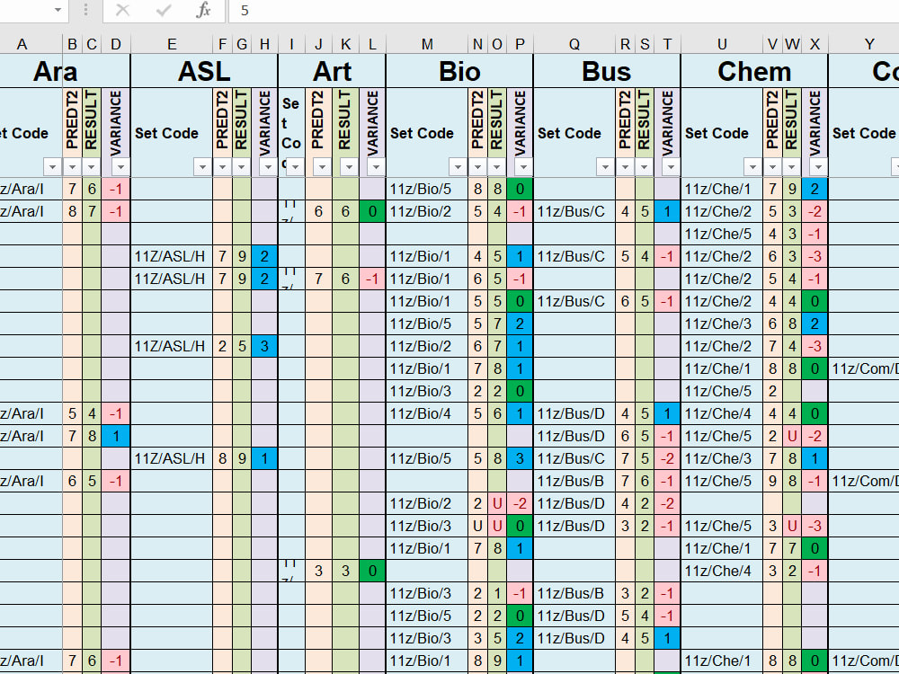This screenshot has width=899, height=674.
Task: Open filter dropdown for Bio Set Code
Action: (x=458, y=167)
